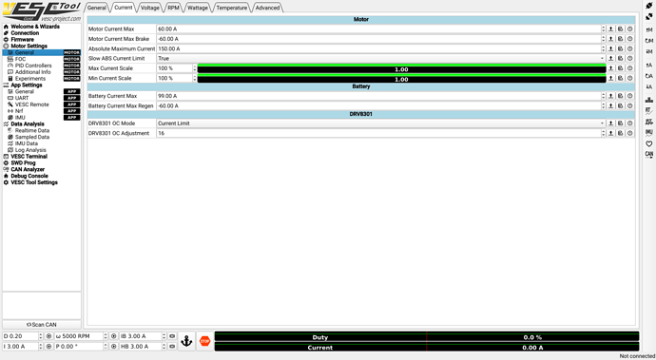656x360 pixels.
Task: Click the connect plug icon in right toolbar
Action: click(649, 6)
